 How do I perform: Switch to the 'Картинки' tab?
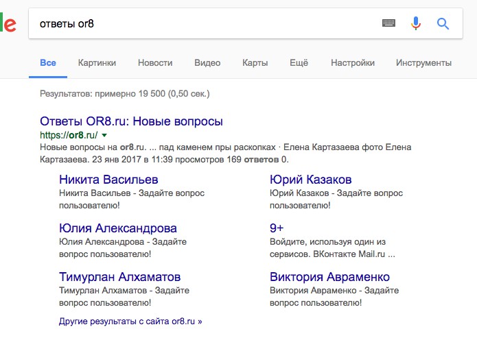97,63
